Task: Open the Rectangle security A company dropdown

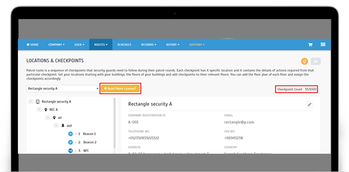Action: 63,88
